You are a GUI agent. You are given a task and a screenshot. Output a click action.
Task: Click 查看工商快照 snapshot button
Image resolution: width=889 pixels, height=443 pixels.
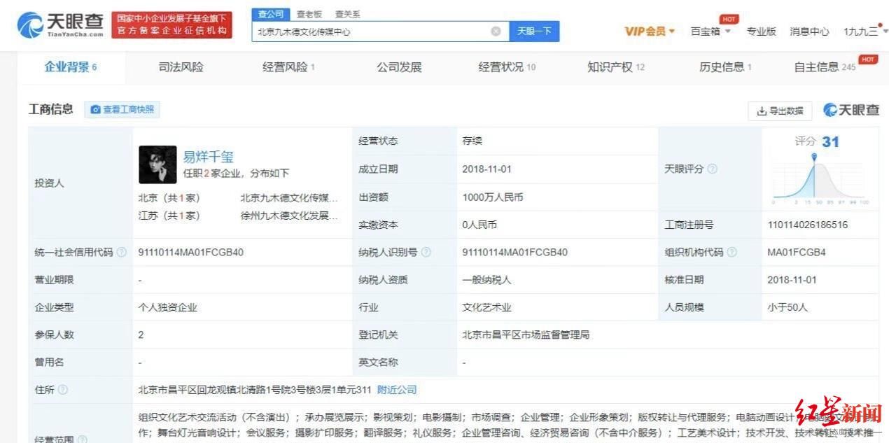(x=122, y=109)
